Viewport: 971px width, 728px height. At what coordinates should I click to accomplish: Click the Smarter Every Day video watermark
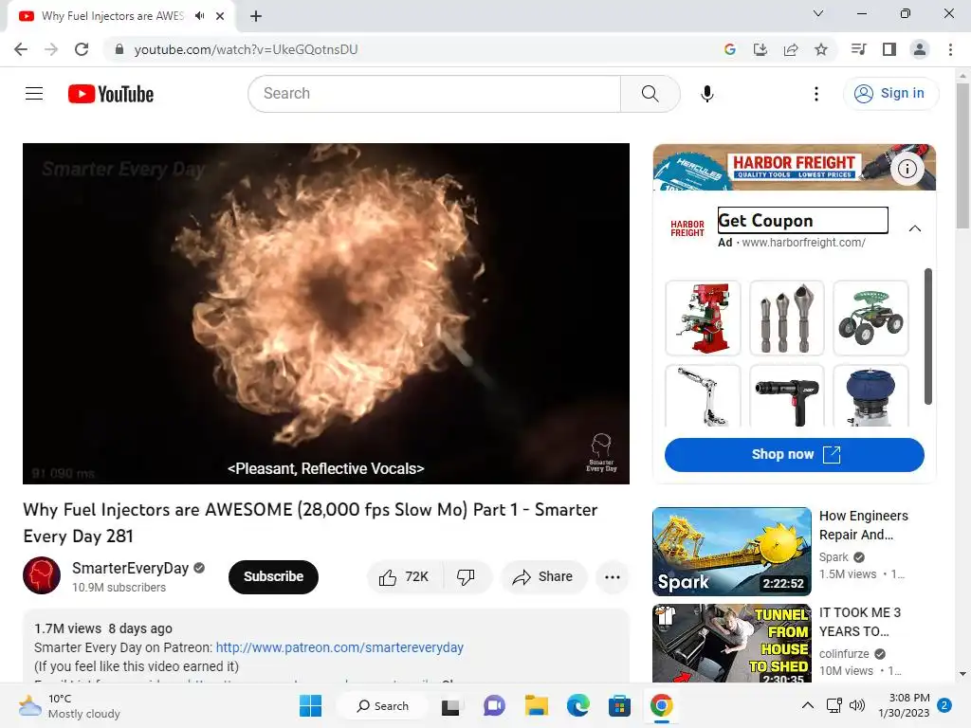point(601,452)
